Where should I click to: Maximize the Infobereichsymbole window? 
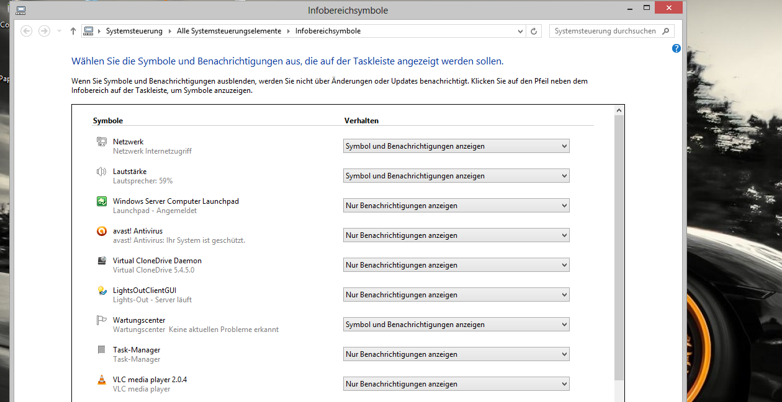647,7
